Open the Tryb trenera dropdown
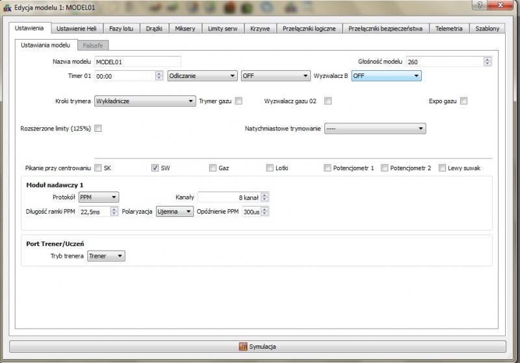 click(106, 256)
